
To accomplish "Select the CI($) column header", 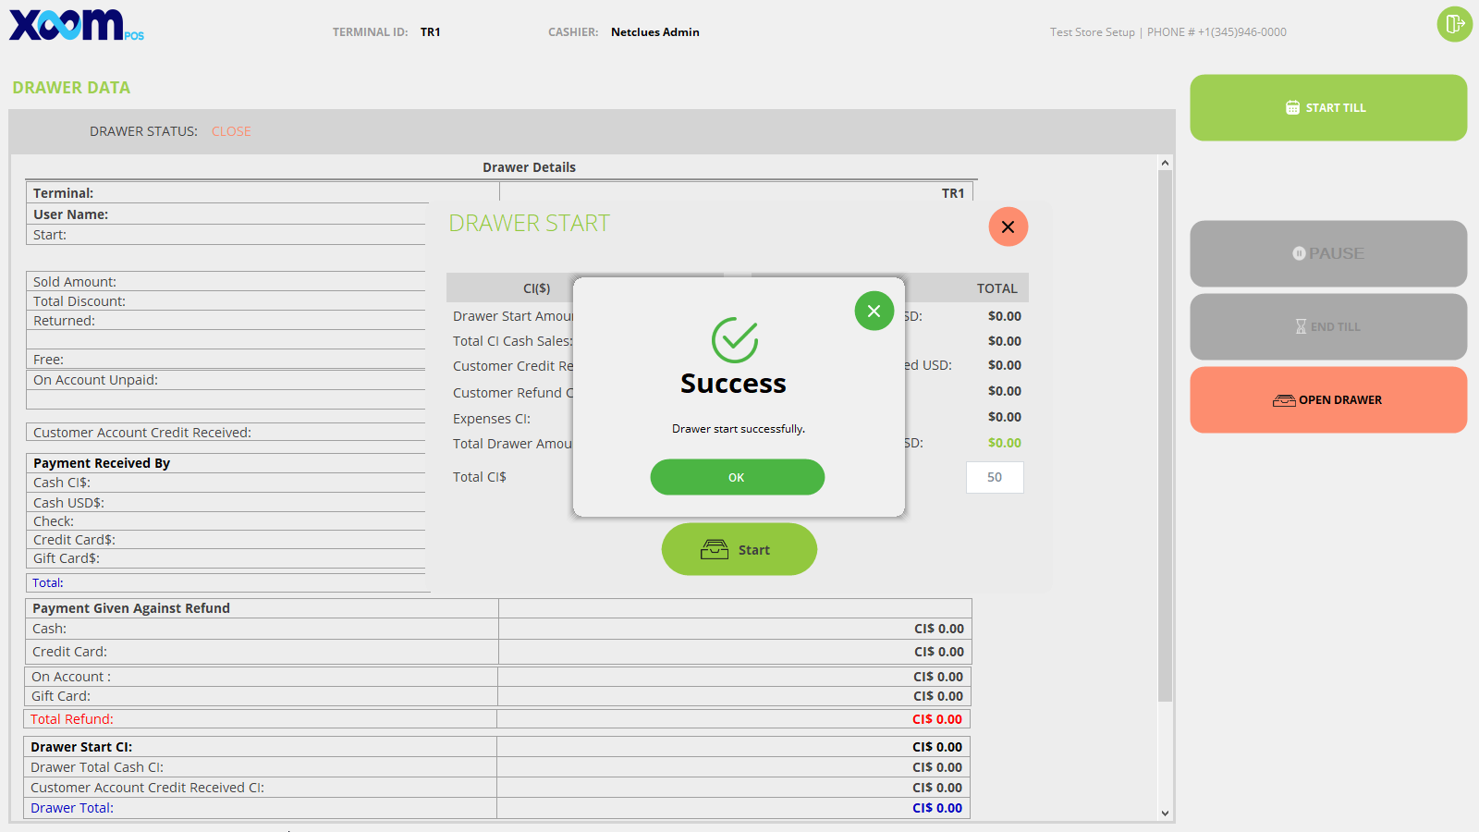I will [x=536, y=288].
